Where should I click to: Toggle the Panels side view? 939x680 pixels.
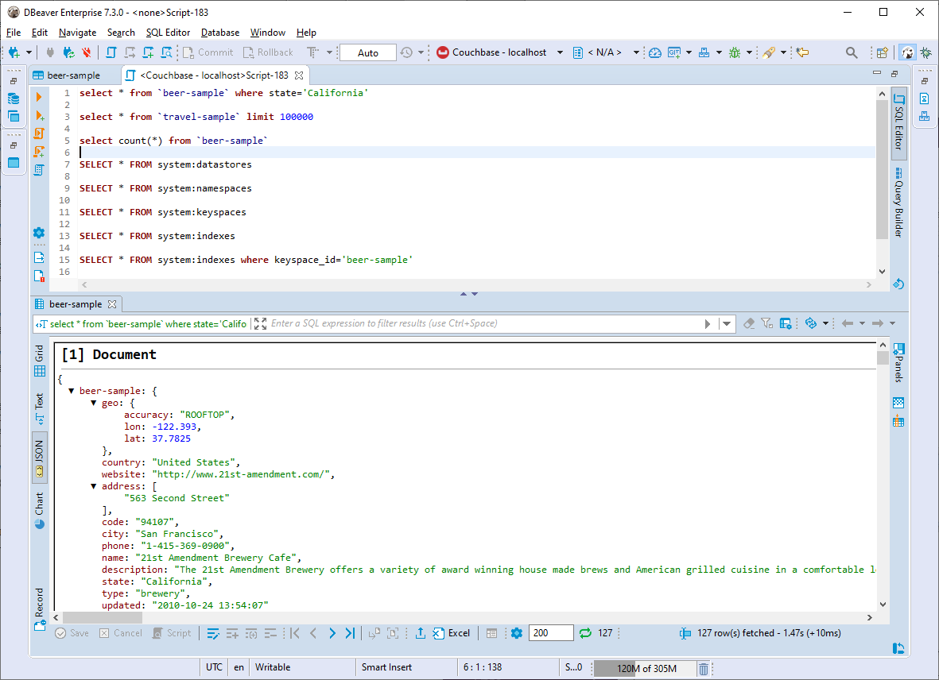pyautogui.click(x=898, y=362)
